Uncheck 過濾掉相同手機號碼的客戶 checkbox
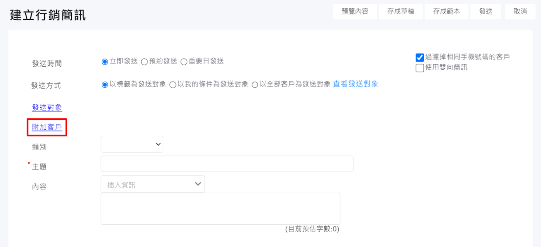The image size is (541, 247). coord(420,58)
